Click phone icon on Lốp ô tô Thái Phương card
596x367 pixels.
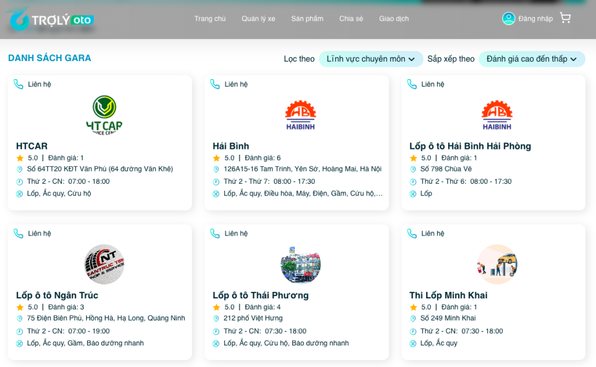click(x=215, y=233)
